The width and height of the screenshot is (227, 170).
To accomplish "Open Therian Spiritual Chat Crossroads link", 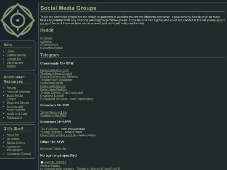I will click(61, 92).
